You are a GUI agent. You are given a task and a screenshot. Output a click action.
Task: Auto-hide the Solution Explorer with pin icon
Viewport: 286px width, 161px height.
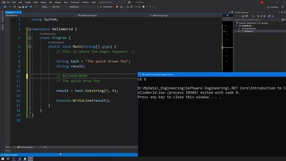282,13
